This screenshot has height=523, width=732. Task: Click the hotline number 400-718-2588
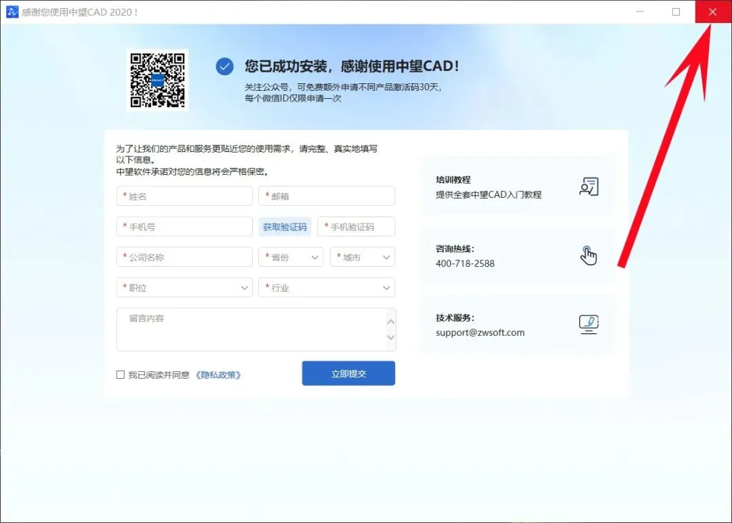[x=465, y=264]
